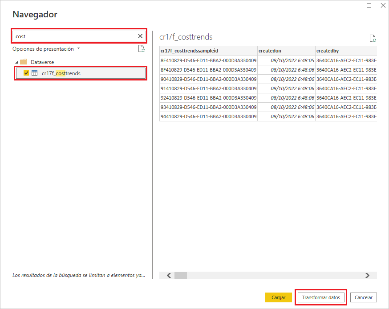389x309 pixels.
Task: Click the cr17f_costtrends preview title
Action: tap(186, 37)
